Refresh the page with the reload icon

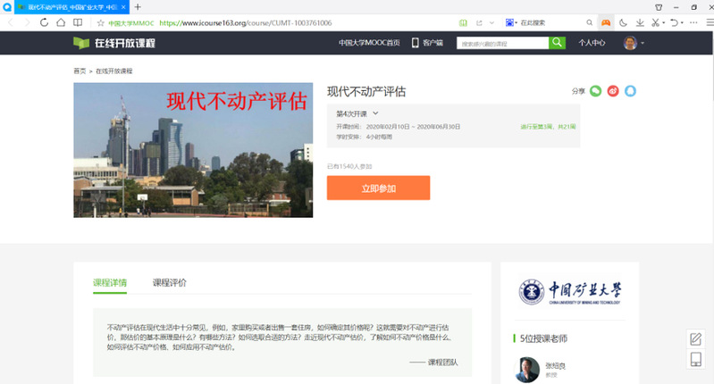click(x=45, y=22)
